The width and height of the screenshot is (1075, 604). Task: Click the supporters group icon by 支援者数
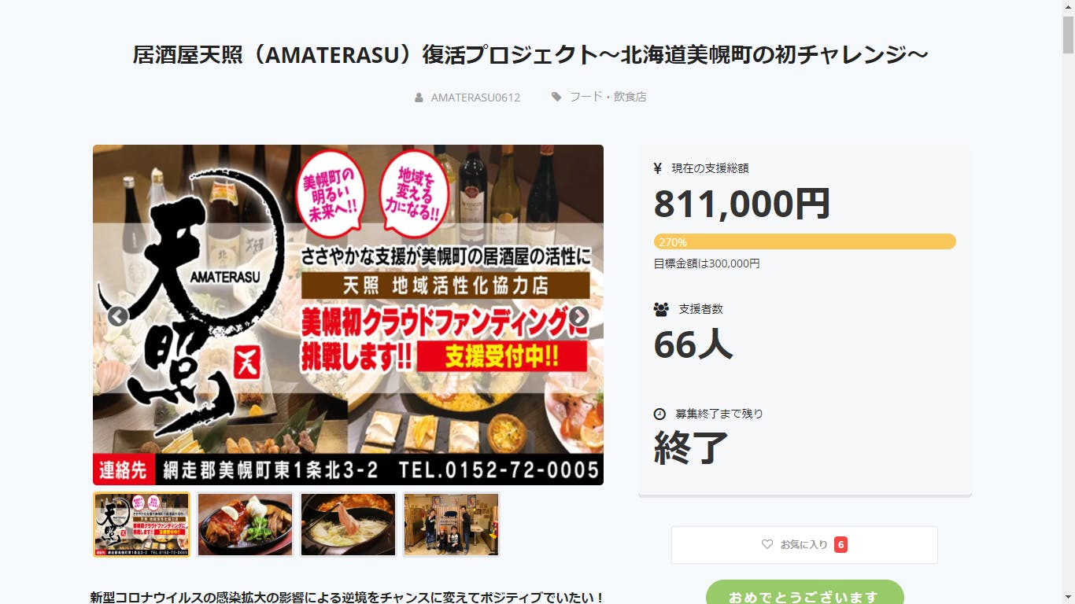coord(661,309)
